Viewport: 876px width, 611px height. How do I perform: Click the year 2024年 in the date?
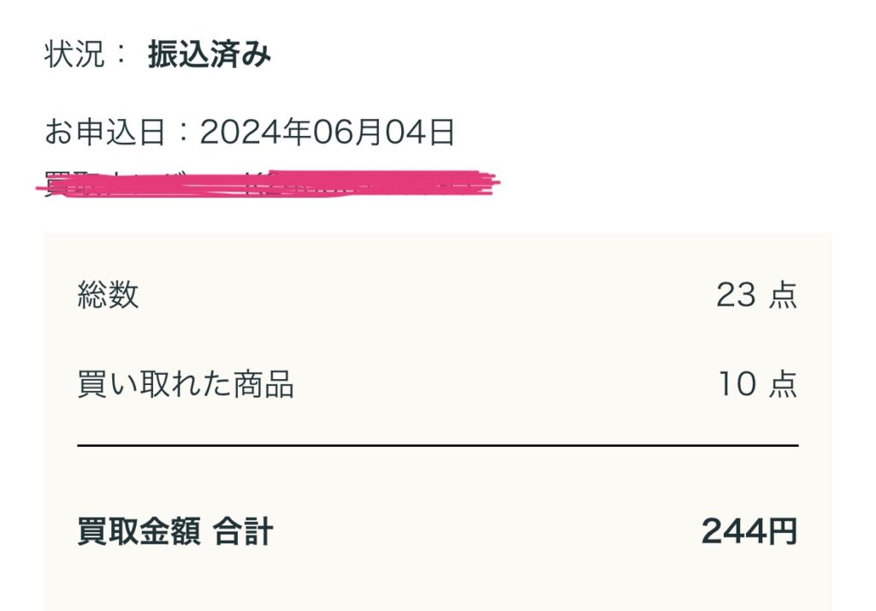point(255,133)
